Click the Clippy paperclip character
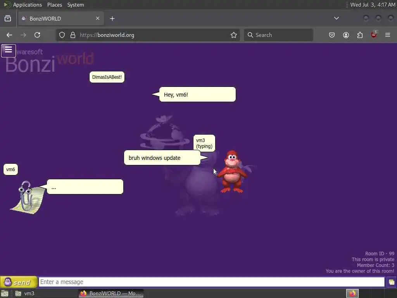 click(x=27, y=197)
